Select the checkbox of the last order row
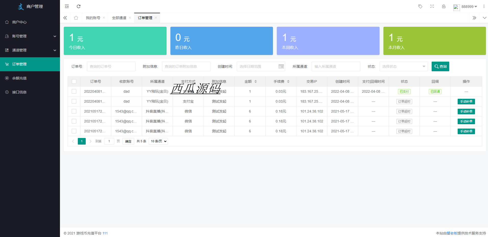This screenshot has width=488, height=237. point(74,131)
